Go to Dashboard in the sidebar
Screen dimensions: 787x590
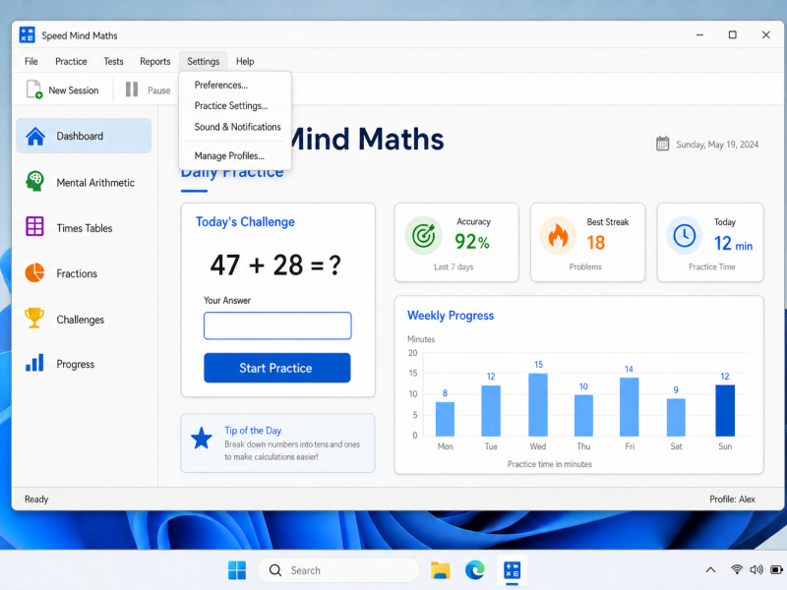[x=84, y=136]
